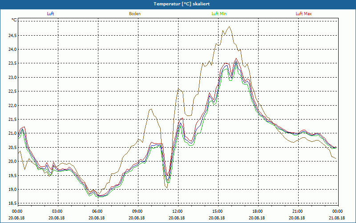Screen dimensions: 356x223
Task: Click the 21,5 y-axis value
Action: [x=13, y=120]
